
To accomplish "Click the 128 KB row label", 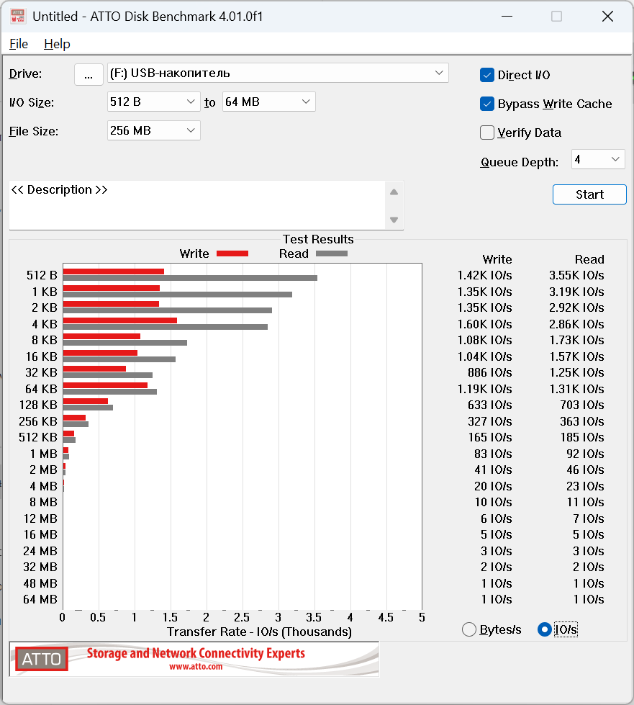I will 38,405.
